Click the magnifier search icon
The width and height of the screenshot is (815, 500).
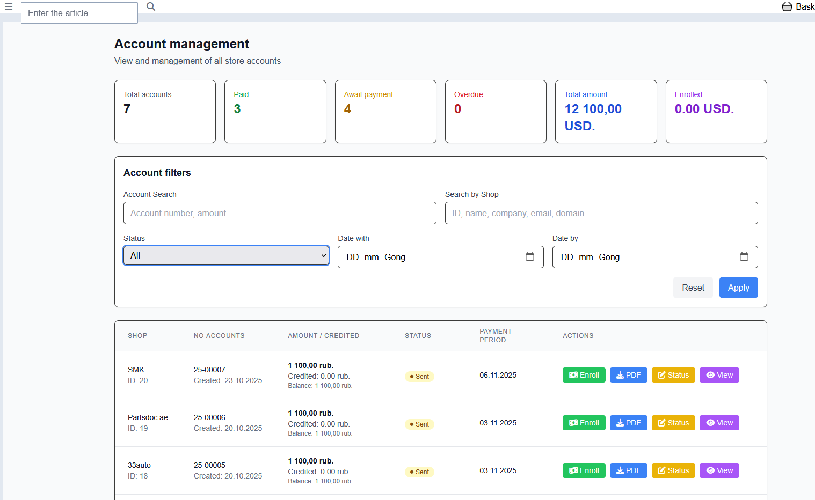click(x=151, y=6)
